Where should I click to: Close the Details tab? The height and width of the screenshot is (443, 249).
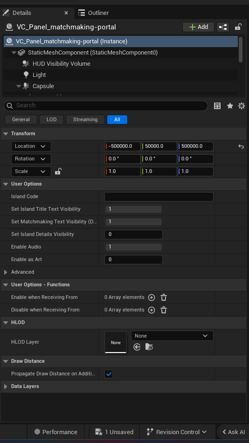tap(66, 13)
